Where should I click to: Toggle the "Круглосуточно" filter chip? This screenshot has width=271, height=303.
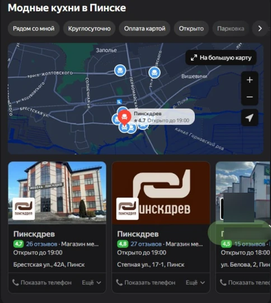[89, 29]
